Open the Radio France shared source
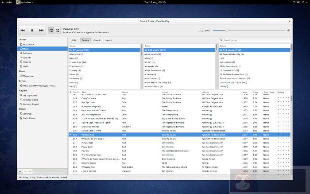The image size is (310, 194). click(42, 118)
